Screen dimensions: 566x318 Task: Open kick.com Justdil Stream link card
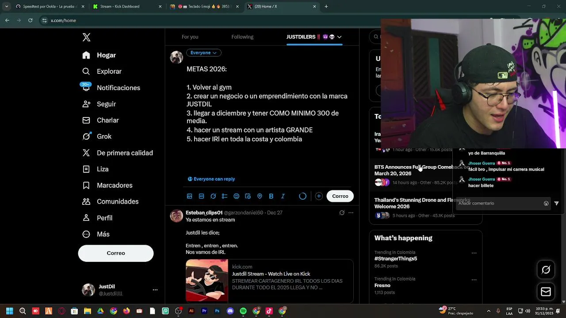point(269,281)
